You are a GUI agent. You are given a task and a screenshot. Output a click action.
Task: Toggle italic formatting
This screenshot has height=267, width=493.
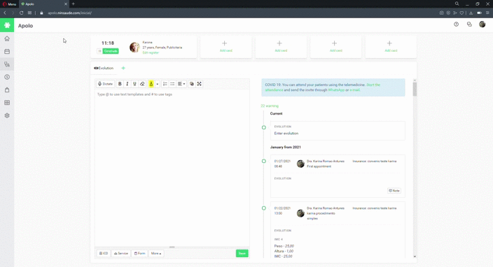(x=127, y=84)
